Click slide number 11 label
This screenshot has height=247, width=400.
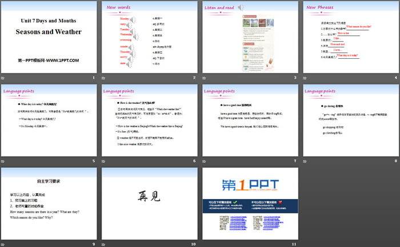tap(294, 244)
